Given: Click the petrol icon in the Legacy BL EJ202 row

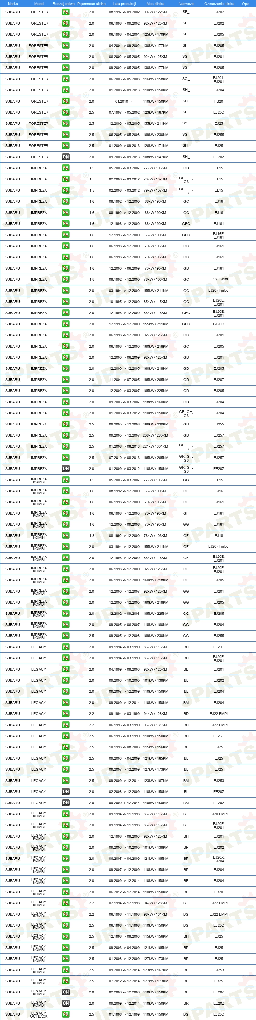Looking at the screenshot, I should pyautogui.click(x=66, y=680).
